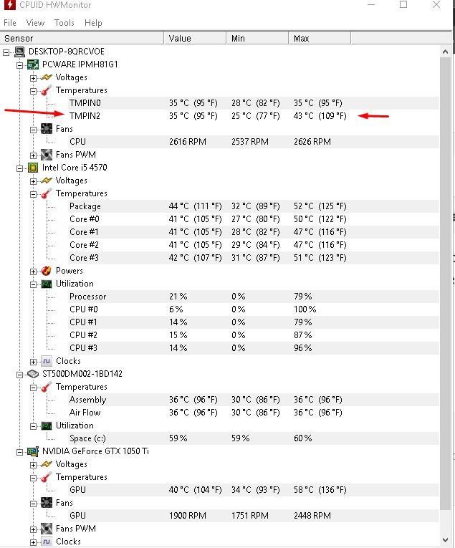Collapse the Intel Core i5 Temperatures node

click(33, 194)
